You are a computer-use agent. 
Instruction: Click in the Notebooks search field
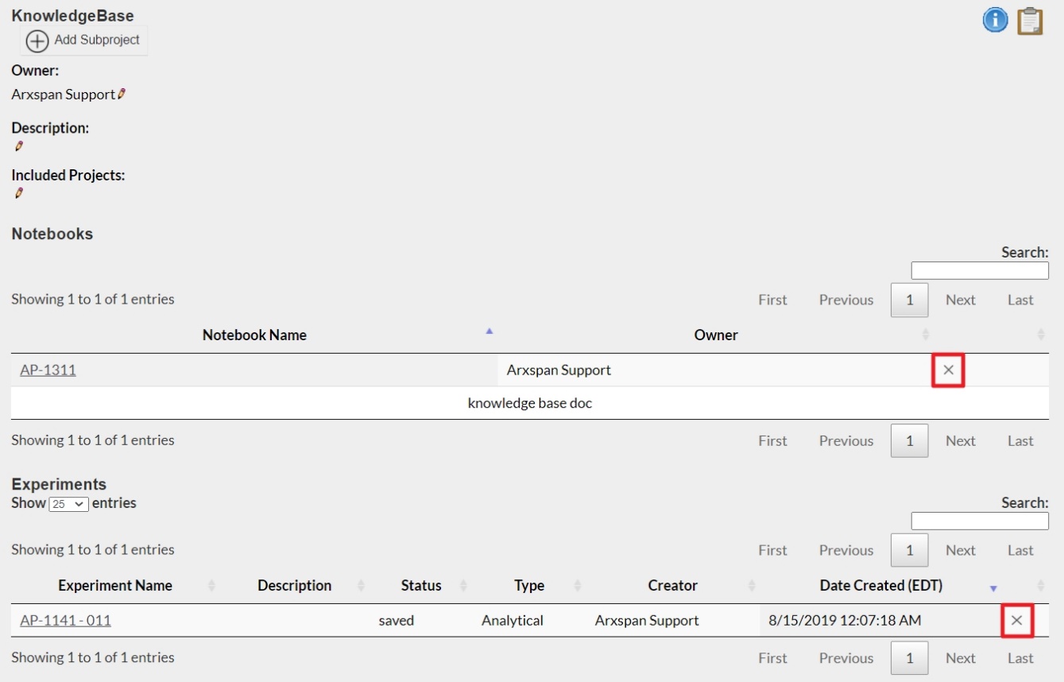pos(979,271)
